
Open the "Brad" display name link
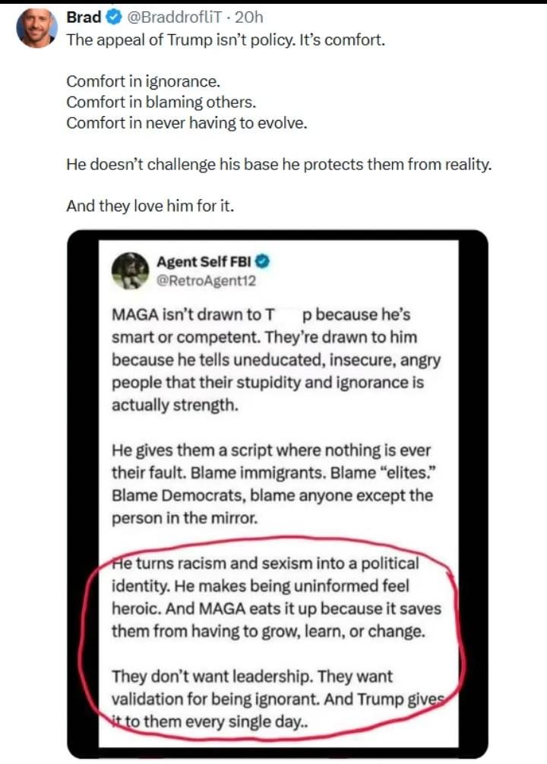point(84,17)
